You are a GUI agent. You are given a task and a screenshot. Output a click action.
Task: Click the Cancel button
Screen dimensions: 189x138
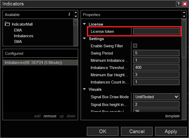(137, 131)
